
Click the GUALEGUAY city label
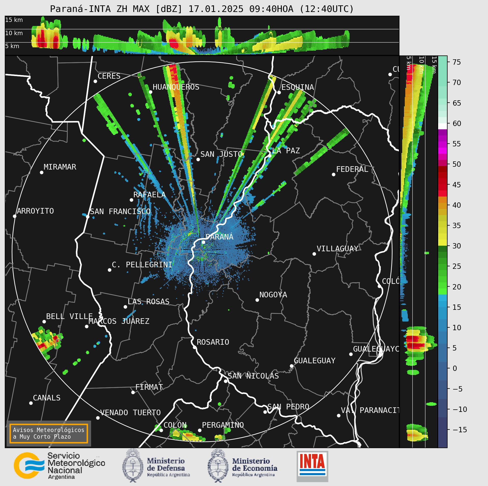click(x=315, y=360)
